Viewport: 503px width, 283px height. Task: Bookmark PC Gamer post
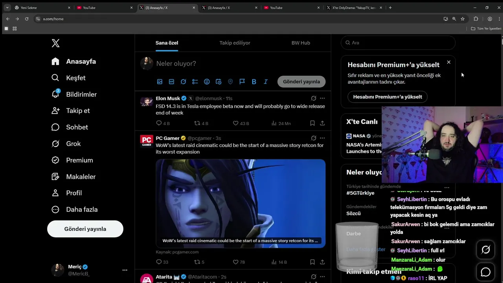[x=312, y=262]
